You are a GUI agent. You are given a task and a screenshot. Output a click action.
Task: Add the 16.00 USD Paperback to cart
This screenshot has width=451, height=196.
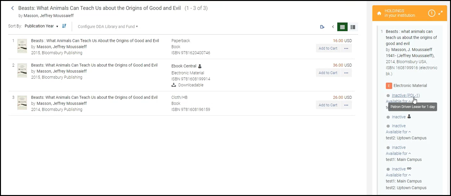[328, 48]
